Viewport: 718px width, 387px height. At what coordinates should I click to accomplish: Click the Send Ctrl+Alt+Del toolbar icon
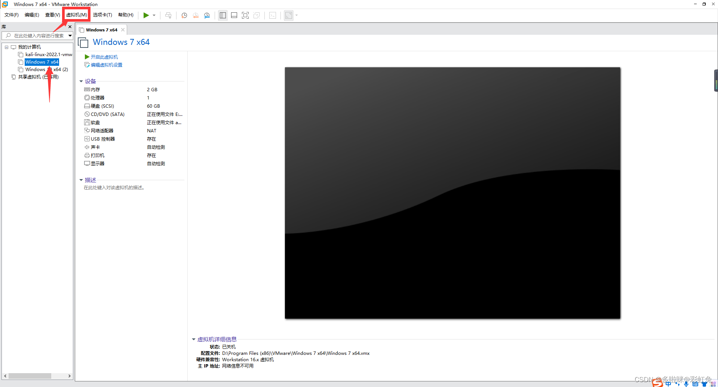168,15
